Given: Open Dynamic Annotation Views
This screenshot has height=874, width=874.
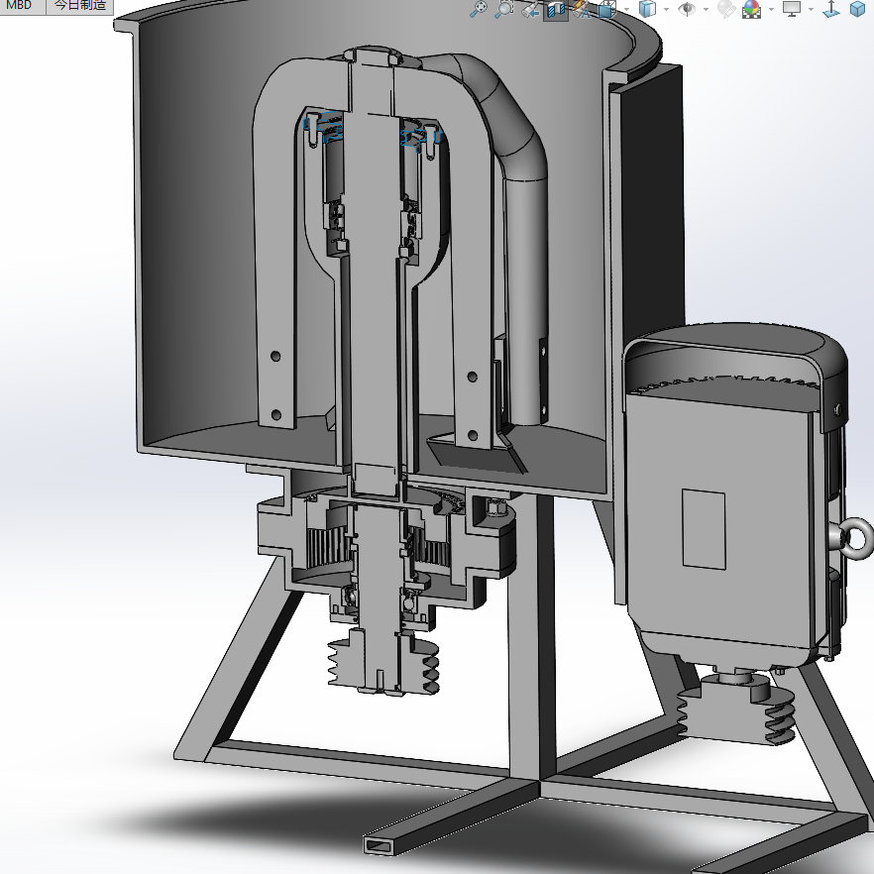Looking at the screenshot, I should (x=582, y=10).
